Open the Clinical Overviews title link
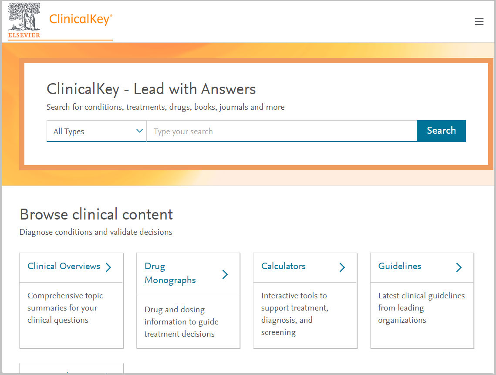 tap(64, 266)
